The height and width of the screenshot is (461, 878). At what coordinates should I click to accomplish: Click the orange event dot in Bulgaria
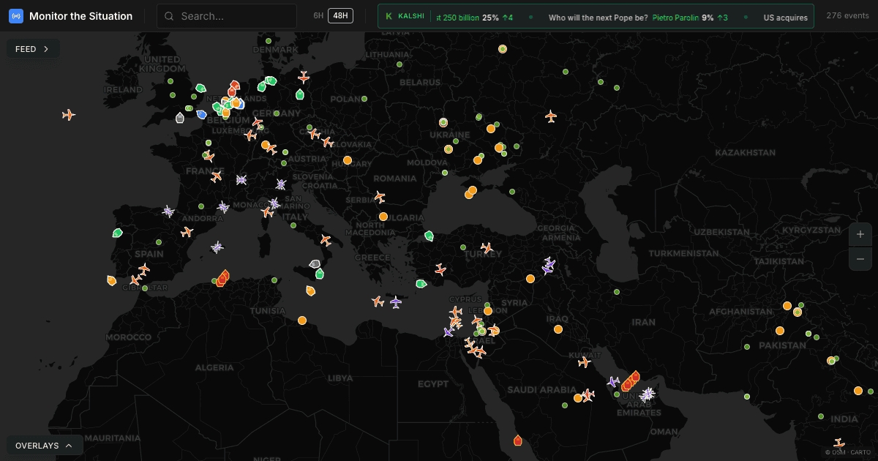click(383, 217)
